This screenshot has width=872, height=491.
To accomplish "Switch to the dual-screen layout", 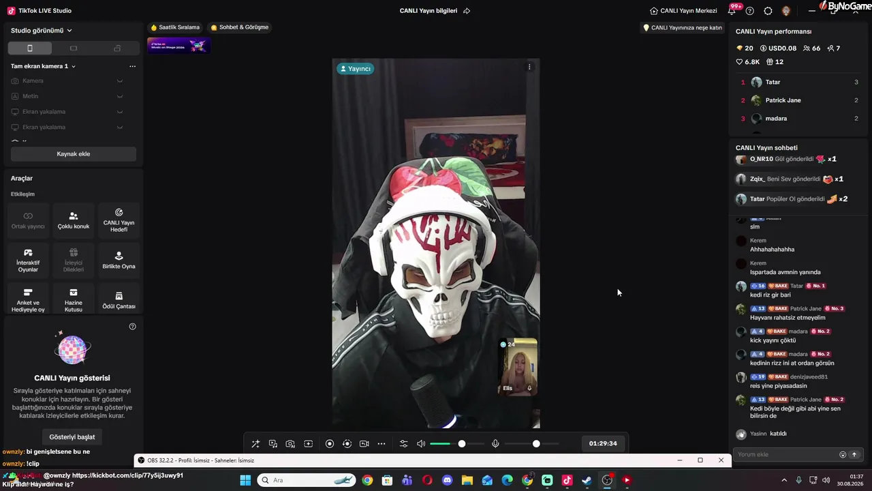I will point(117,48).
